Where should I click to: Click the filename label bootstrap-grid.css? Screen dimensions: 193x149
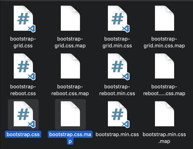[23, 42]
